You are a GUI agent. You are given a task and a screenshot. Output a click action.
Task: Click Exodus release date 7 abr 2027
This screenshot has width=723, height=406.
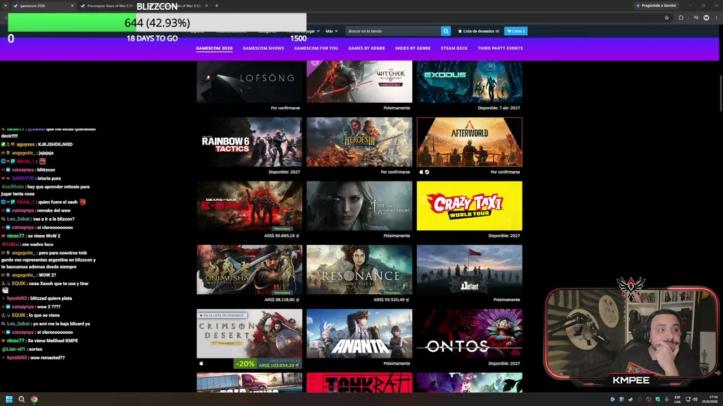499,108
